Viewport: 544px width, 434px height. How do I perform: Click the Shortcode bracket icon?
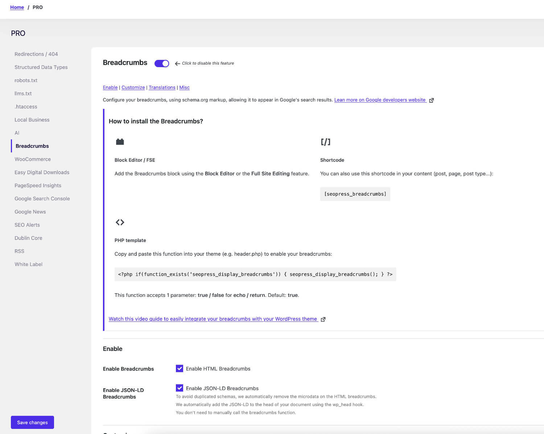point(325,142)
